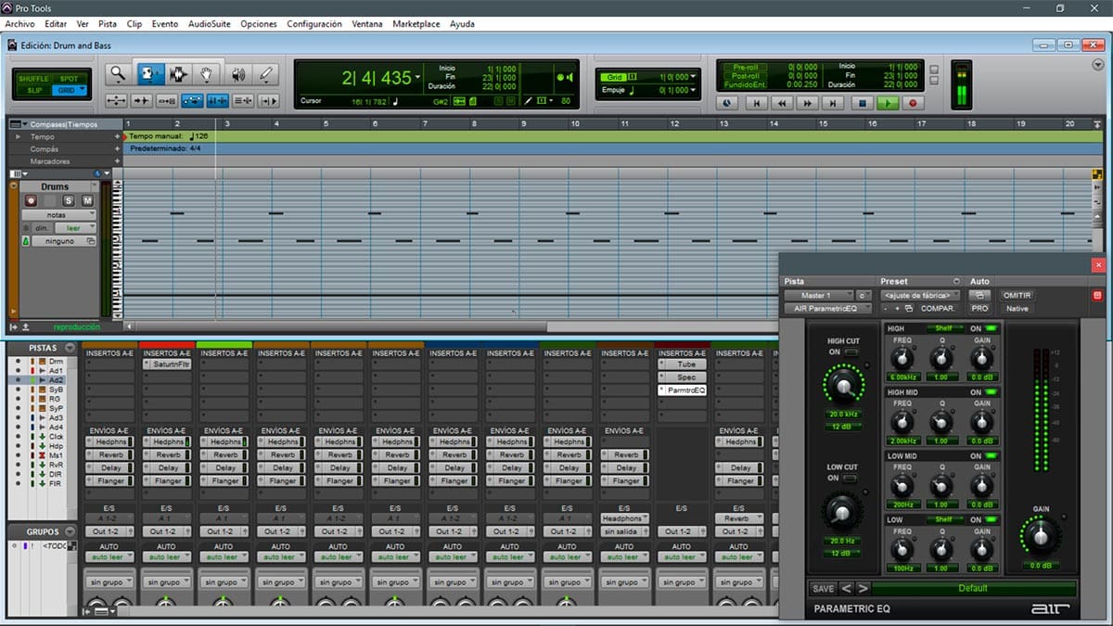This screenshot has width=1113, height=626.
Task: Open the main counter format dropdown
Action: (x=418, y=78)
